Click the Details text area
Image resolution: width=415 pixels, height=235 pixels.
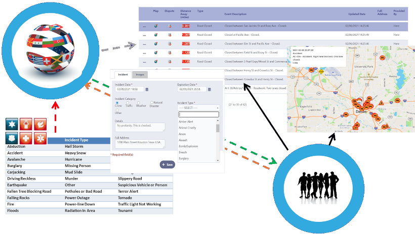point(140,127)
